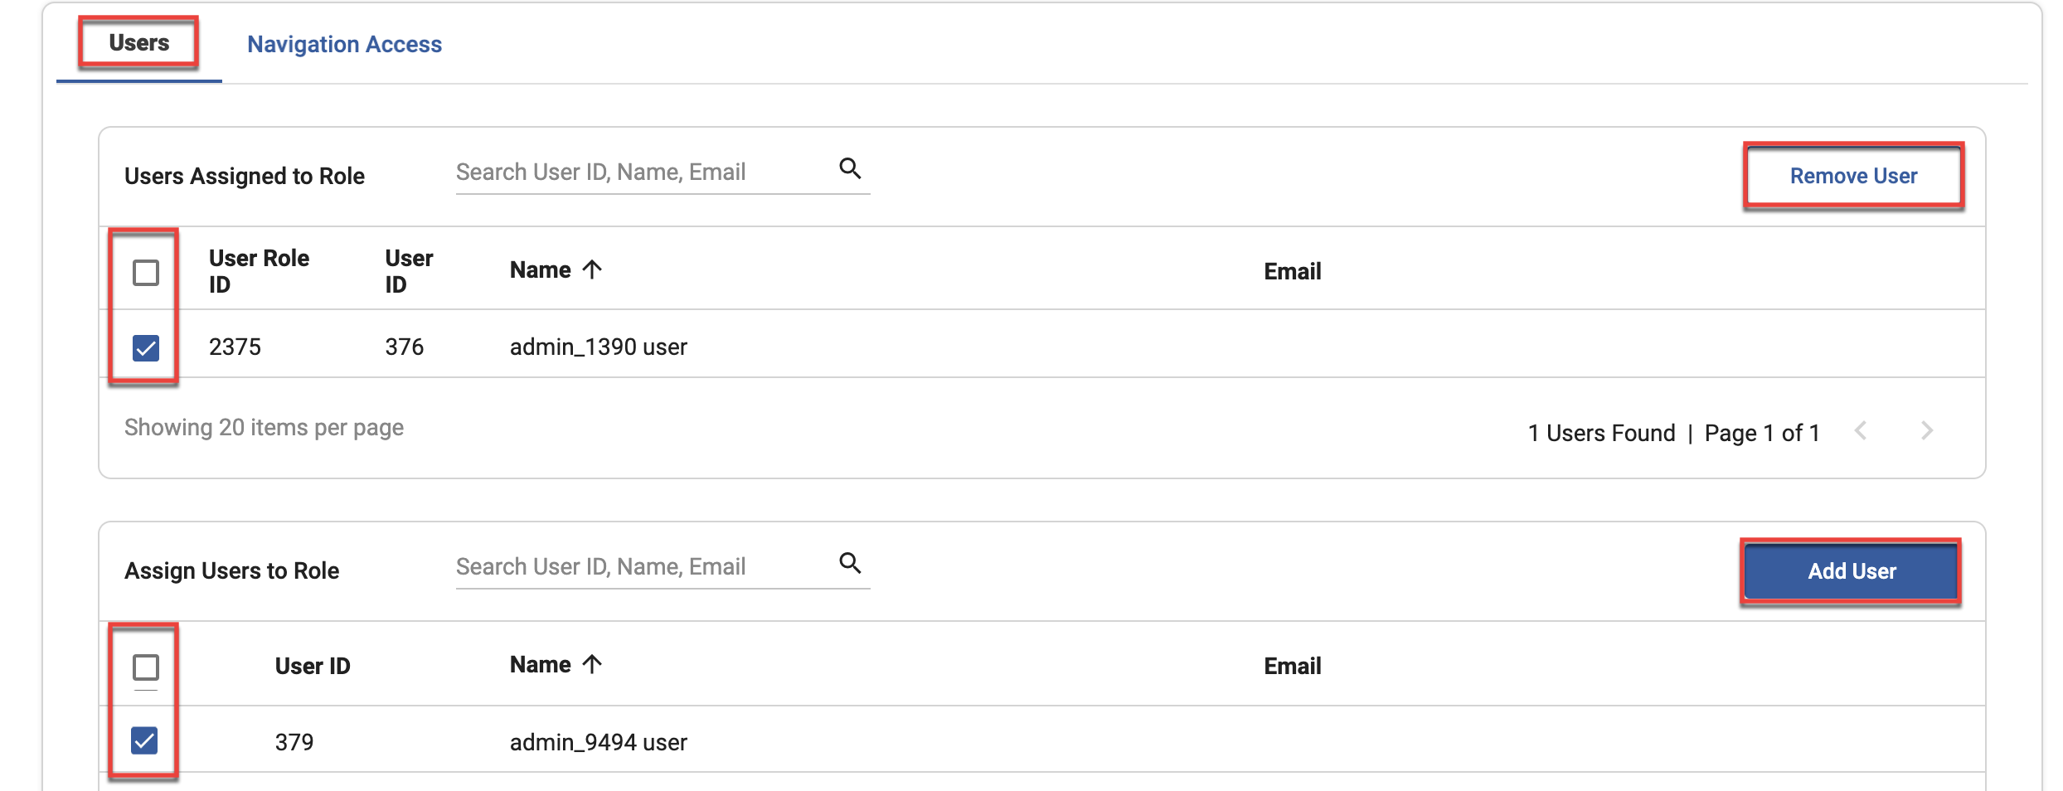The image size is (2063, 791).
Task: Go to next page with right chevron
Action: [1927, 431]
